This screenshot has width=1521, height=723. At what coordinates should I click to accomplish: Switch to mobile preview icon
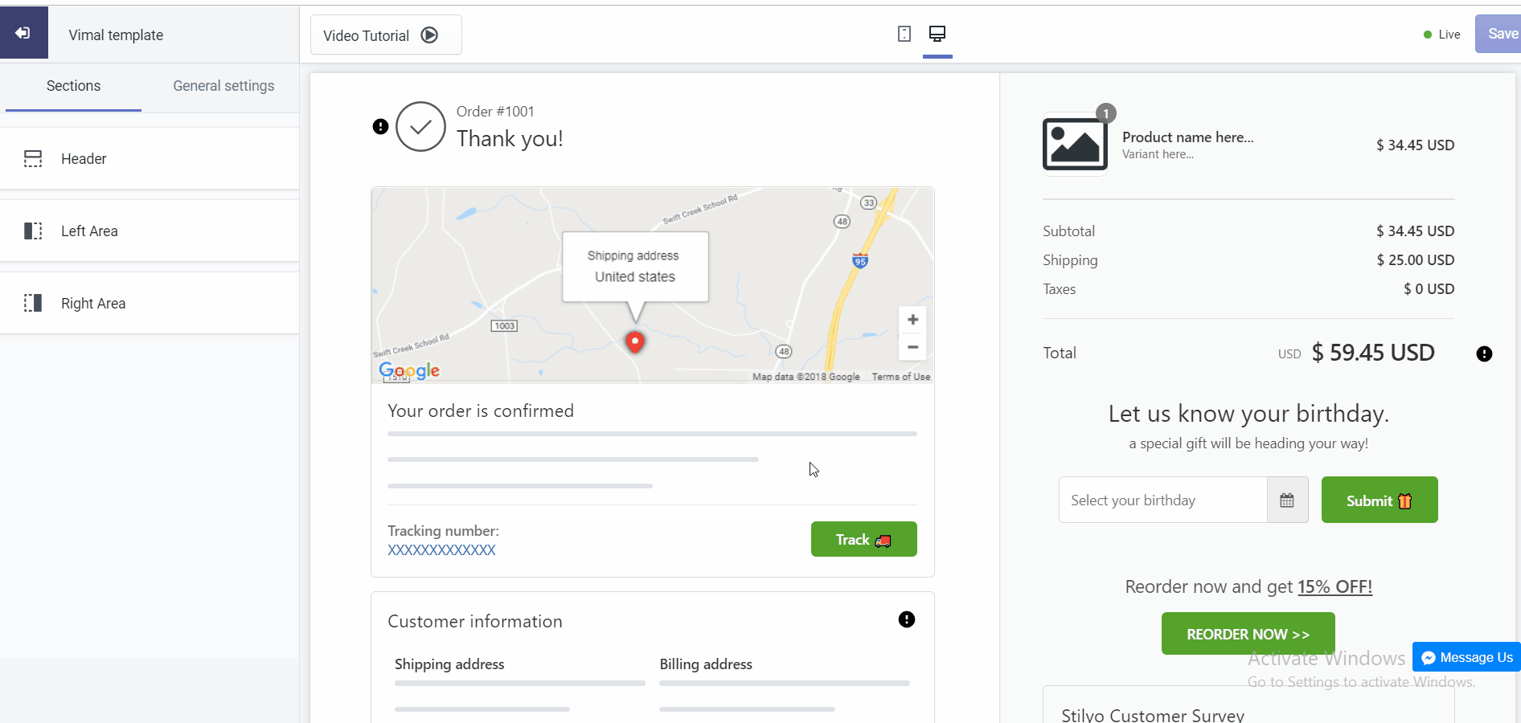[904, 34]
